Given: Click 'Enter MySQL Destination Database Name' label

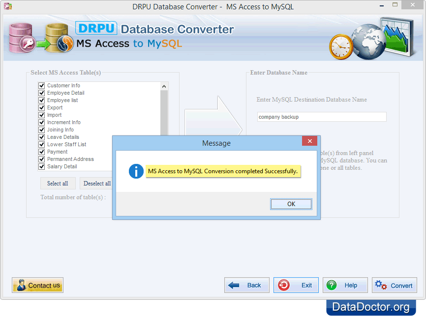Looking at the screenshot, I should point(311,100).
